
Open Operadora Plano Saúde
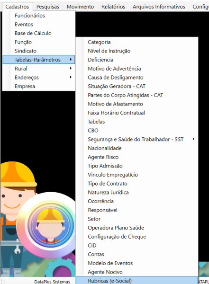pyautogui.click(x=137, y=228)
